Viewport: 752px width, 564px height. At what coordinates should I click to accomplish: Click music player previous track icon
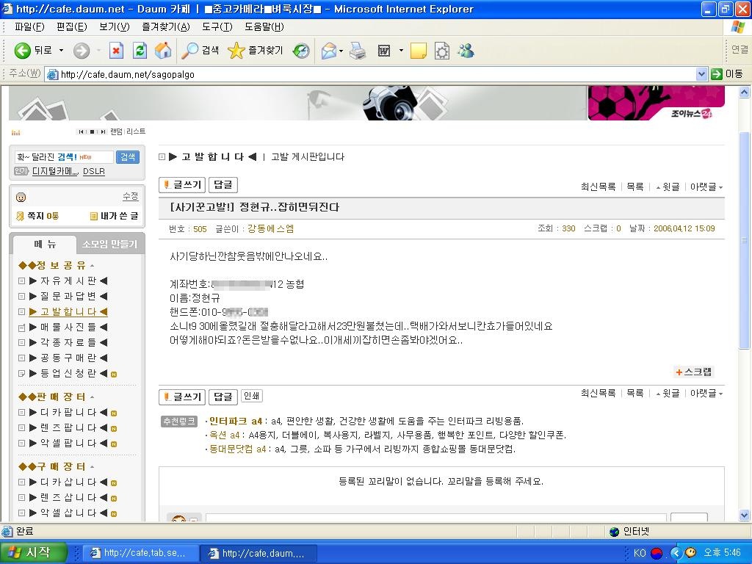pyautogui.click(x=81, y=131)
